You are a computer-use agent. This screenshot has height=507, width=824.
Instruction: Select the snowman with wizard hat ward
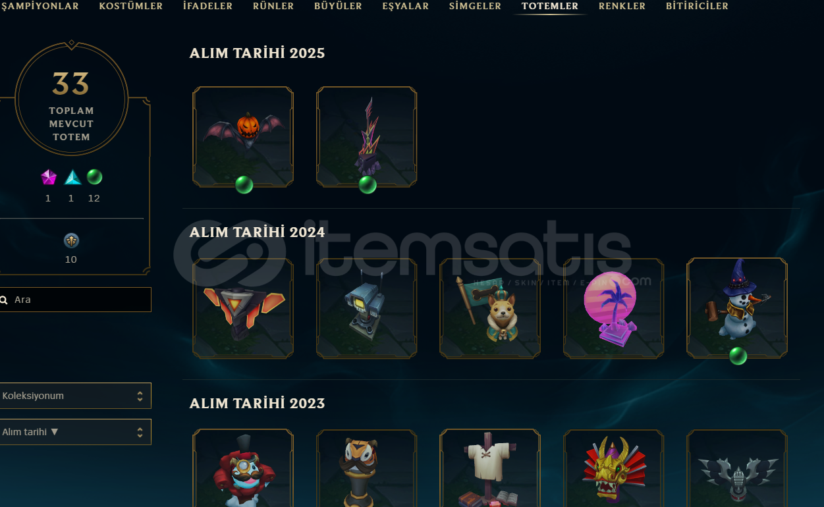pos(737,308)
